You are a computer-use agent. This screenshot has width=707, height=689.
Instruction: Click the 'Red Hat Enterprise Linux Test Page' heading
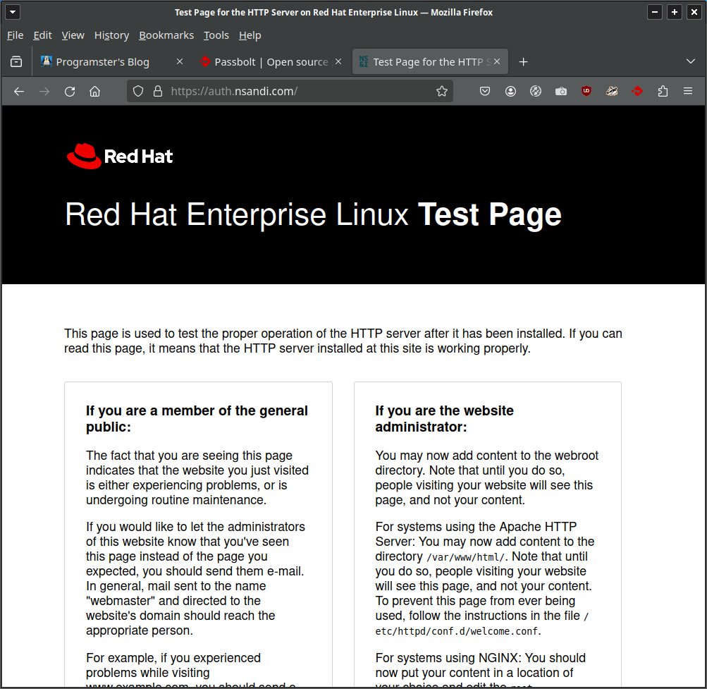click(x=314, y=214)
